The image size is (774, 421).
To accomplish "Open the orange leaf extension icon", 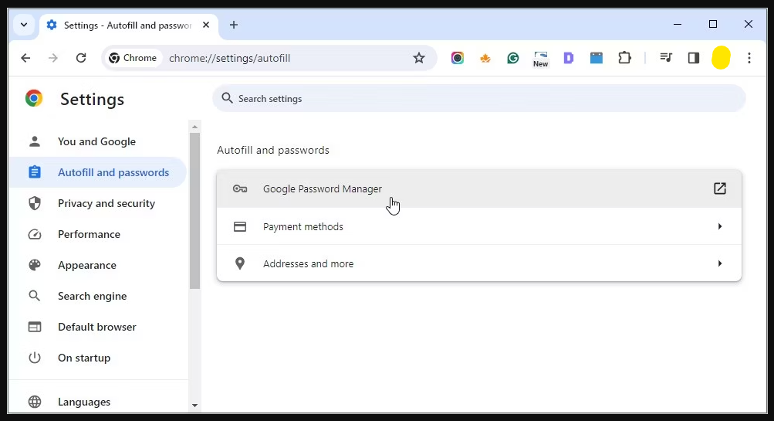I will 485,58.
